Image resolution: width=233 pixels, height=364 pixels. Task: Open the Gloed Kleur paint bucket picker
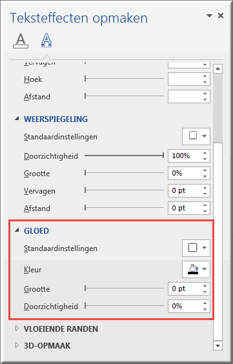pos(196,270)
